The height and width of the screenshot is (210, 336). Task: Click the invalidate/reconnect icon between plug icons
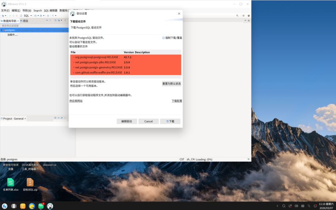[x=13, y=16]
